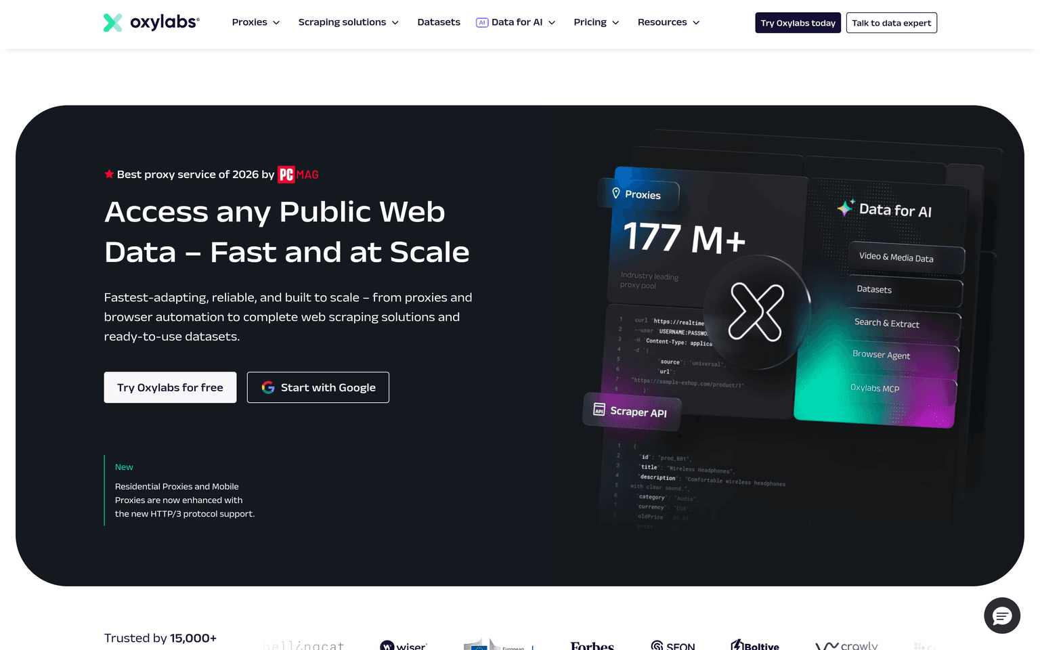1040x650 pixels.
Task: Click the Data for AI panel heading
Action: click(895, 211)
